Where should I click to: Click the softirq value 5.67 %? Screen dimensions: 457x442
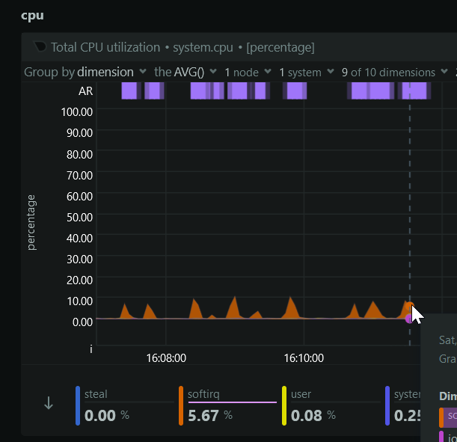pyautogui.click(x=210, y=416)
